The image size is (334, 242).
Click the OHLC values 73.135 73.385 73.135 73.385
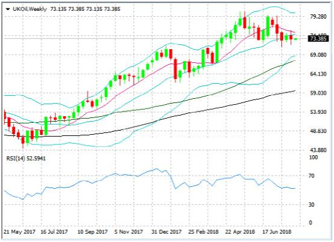coord(85,9)
